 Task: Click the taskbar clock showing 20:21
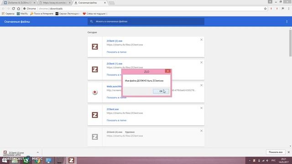click(x=283, y=160)
